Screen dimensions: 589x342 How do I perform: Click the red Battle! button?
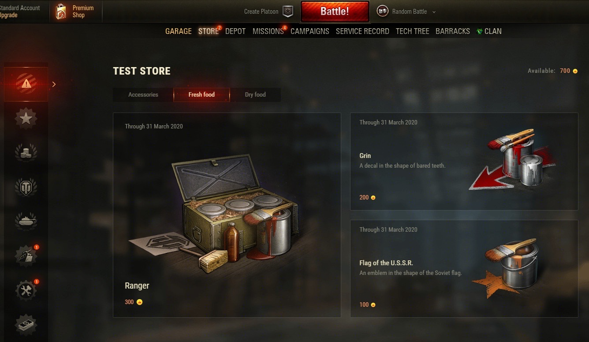[335, 11]
